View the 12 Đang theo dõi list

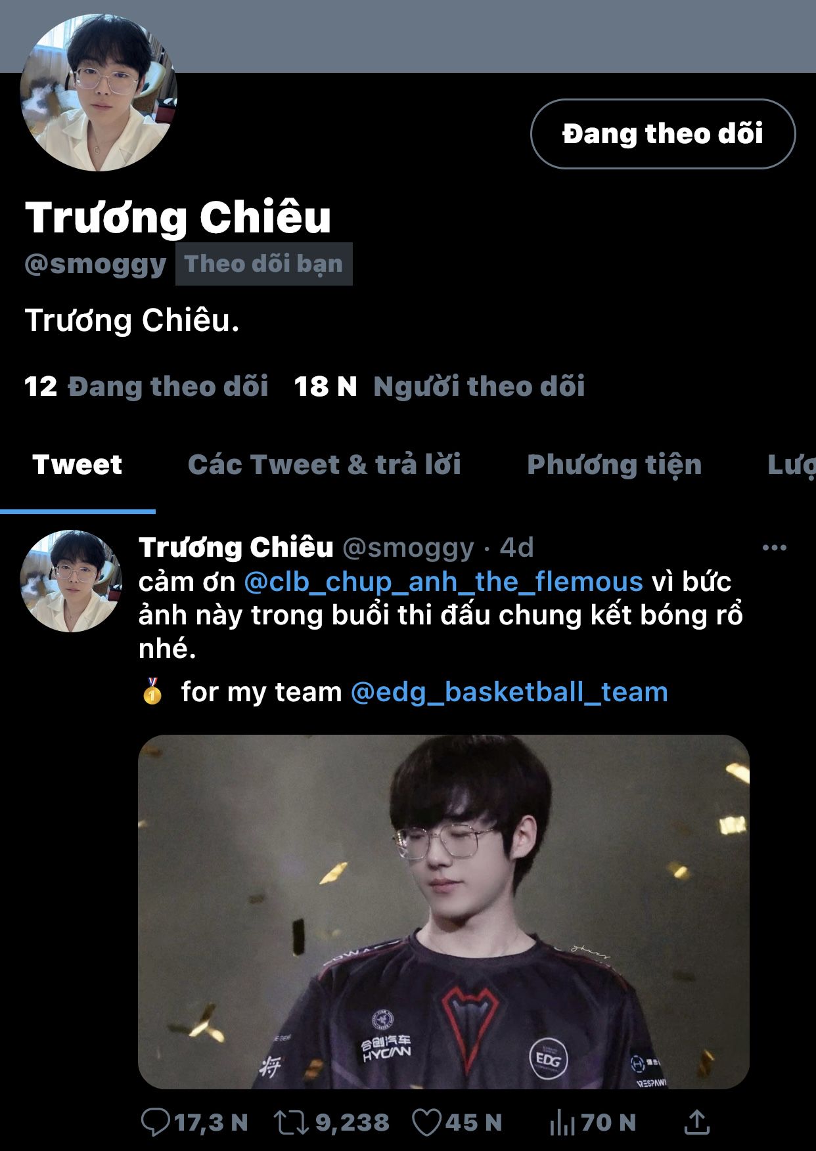tap(146, 386)
